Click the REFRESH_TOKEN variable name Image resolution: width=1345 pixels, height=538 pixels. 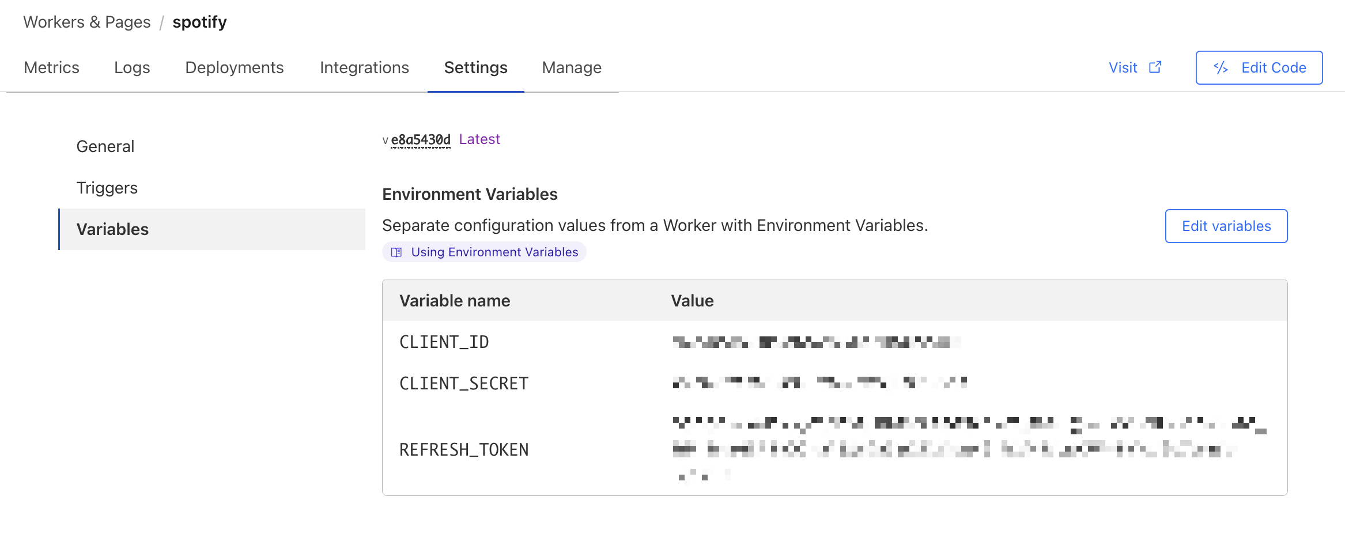pyautogui.click(x=464, y=450)
